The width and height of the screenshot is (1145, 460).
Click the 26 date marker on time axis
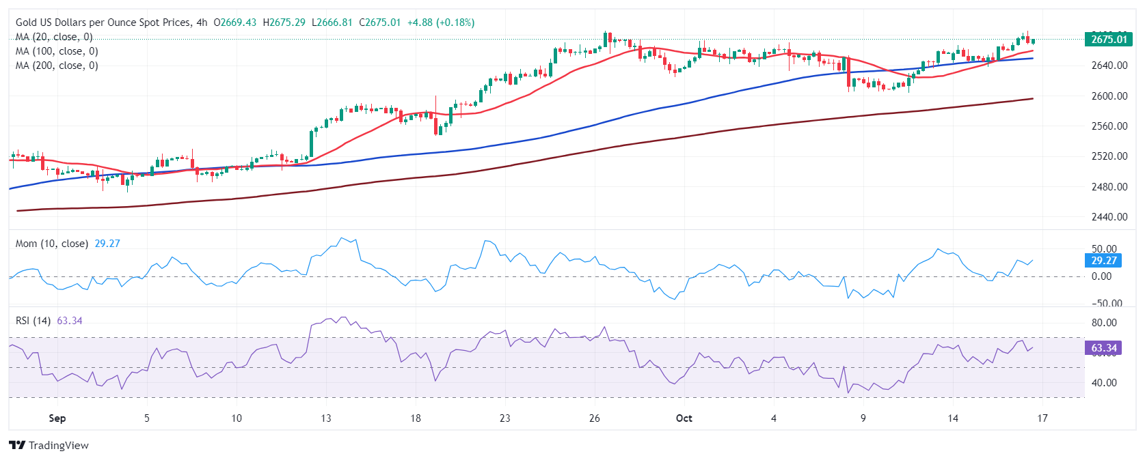pyautogui.click(x=595, y=418)
